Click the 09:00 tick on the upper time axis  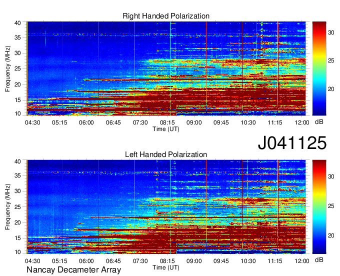point(194,122)
